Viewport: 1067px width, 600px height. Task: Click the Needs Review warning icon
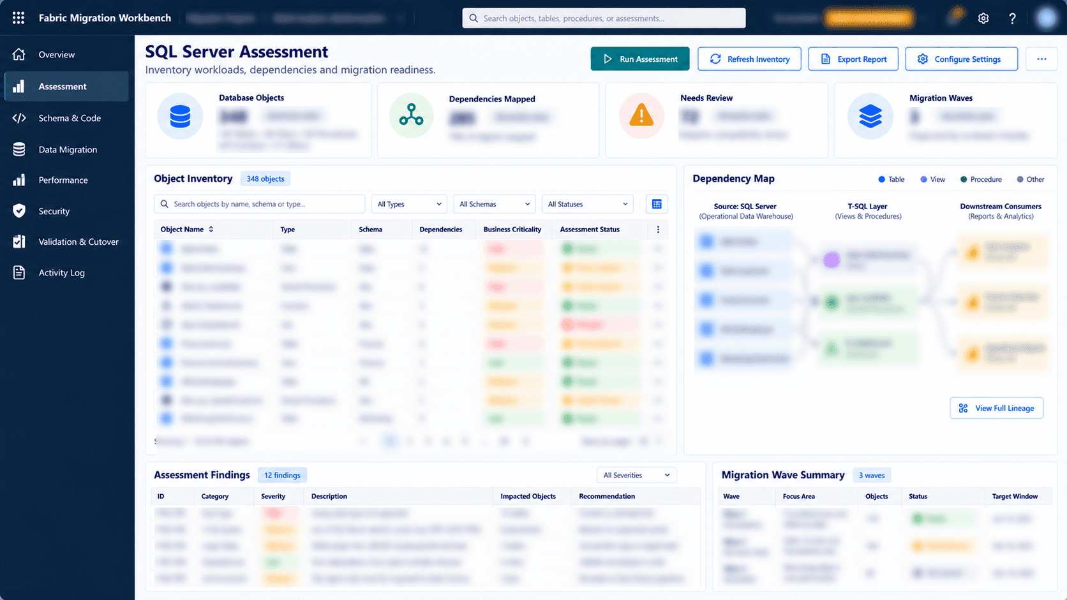pyautogui.click(x=641, y=115)
